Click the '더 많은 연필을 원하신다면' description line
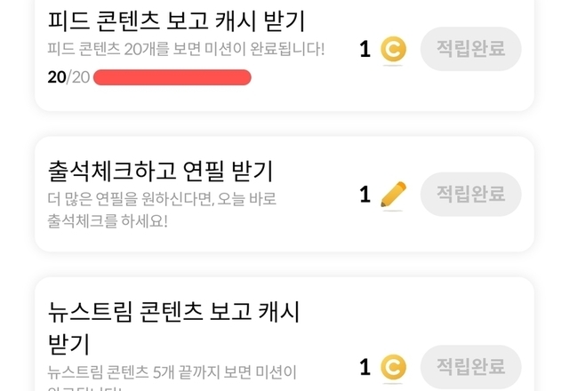569x391 pixels. 164,197
